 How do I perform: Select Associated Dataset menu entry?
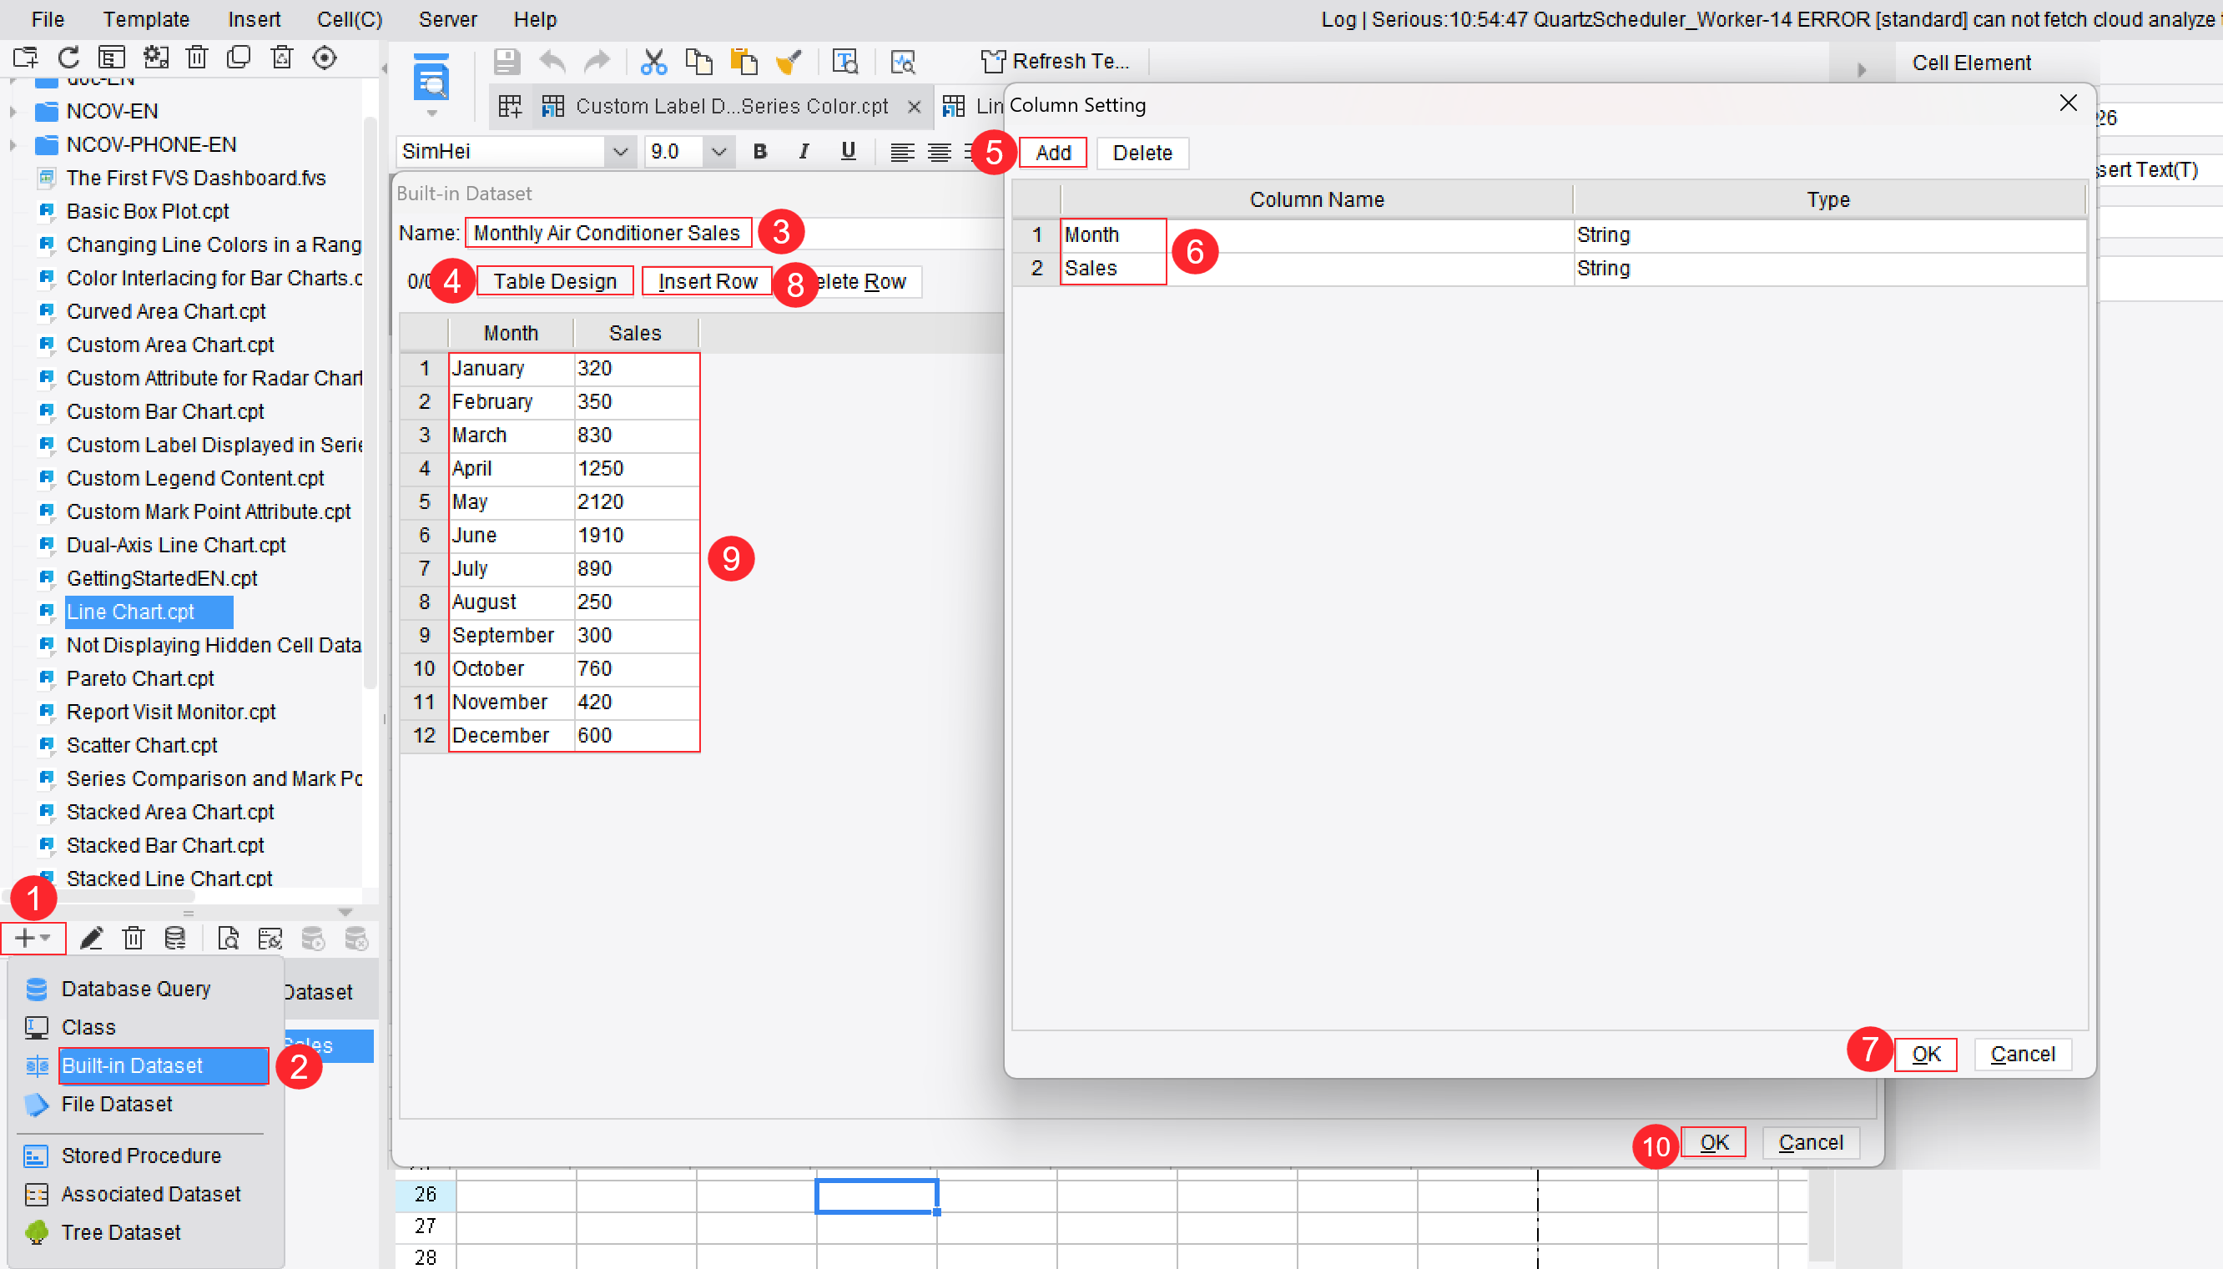[x=144, y=1193]
